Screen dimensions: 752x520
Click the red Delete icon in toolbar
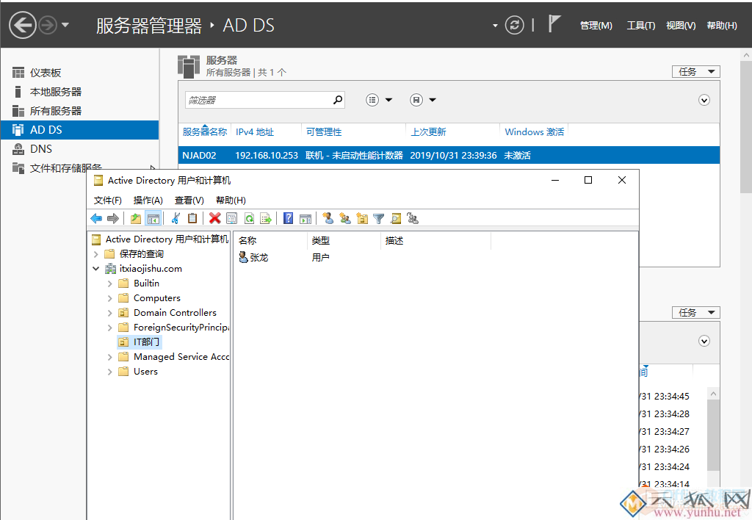214,218
